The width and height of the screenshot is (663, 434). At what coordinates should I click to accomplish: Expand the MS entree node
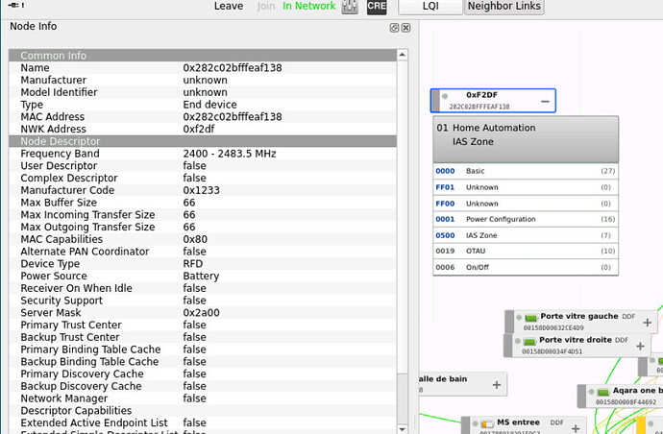tap(576, 429)
